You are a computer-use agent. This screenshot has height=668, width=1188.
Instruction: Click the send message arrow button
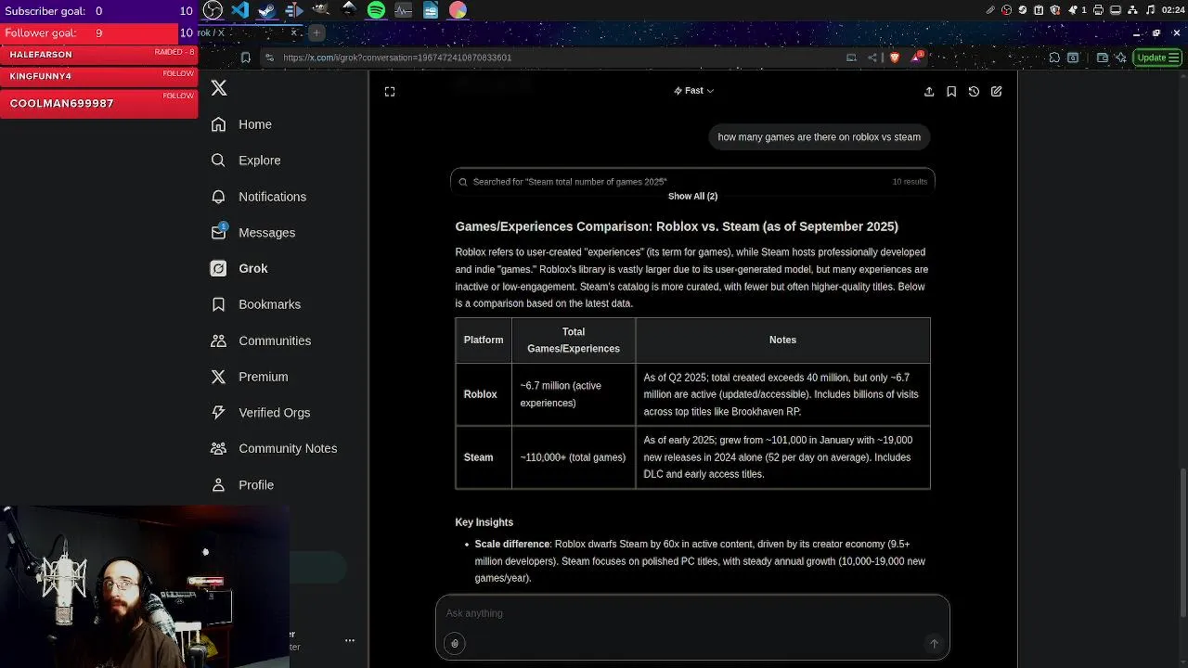pos(934,643)
